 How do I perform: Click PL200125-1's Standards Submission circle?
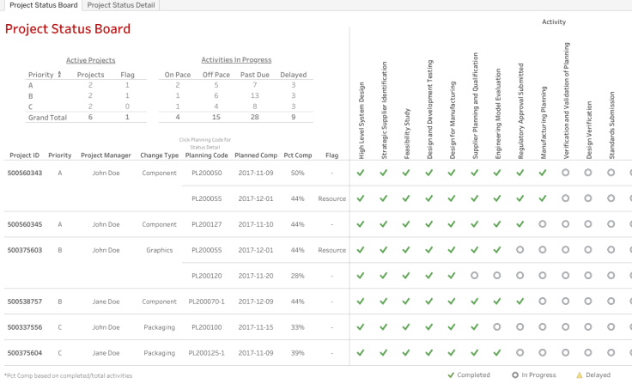(611, 353)
